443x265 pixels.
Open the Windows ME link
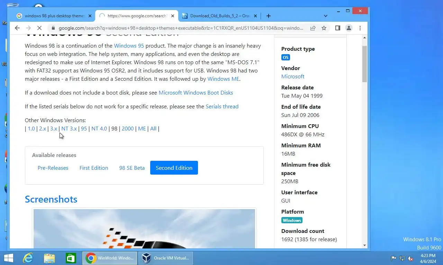223,79
